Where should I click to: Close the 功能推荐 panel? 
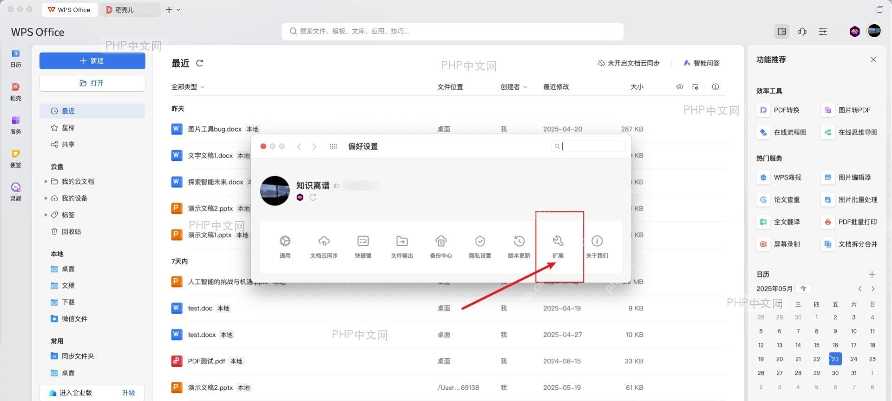[x=873, y=59]
